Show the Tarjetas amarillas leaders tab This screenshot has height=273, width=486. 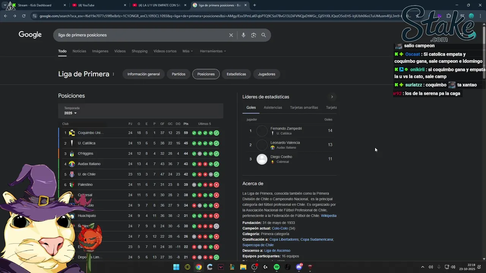(x=304, y=108)
